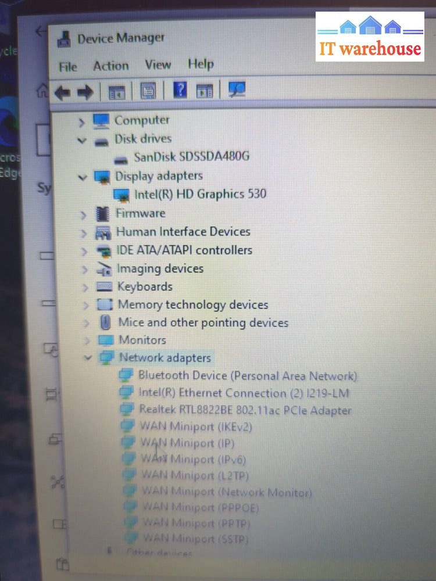Viewport: 436px width, 581px height.
Task: Select the SanDisk SDSSDA480G disk drive
Action: [192, 157]
